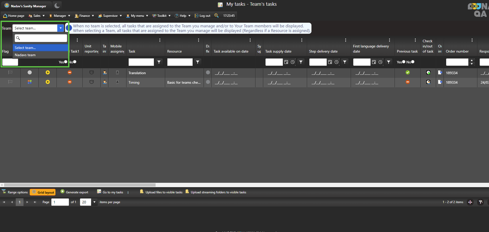Open time picker for Step delivery date
This screenshot has height=232, width=489.
coord(337,62)
